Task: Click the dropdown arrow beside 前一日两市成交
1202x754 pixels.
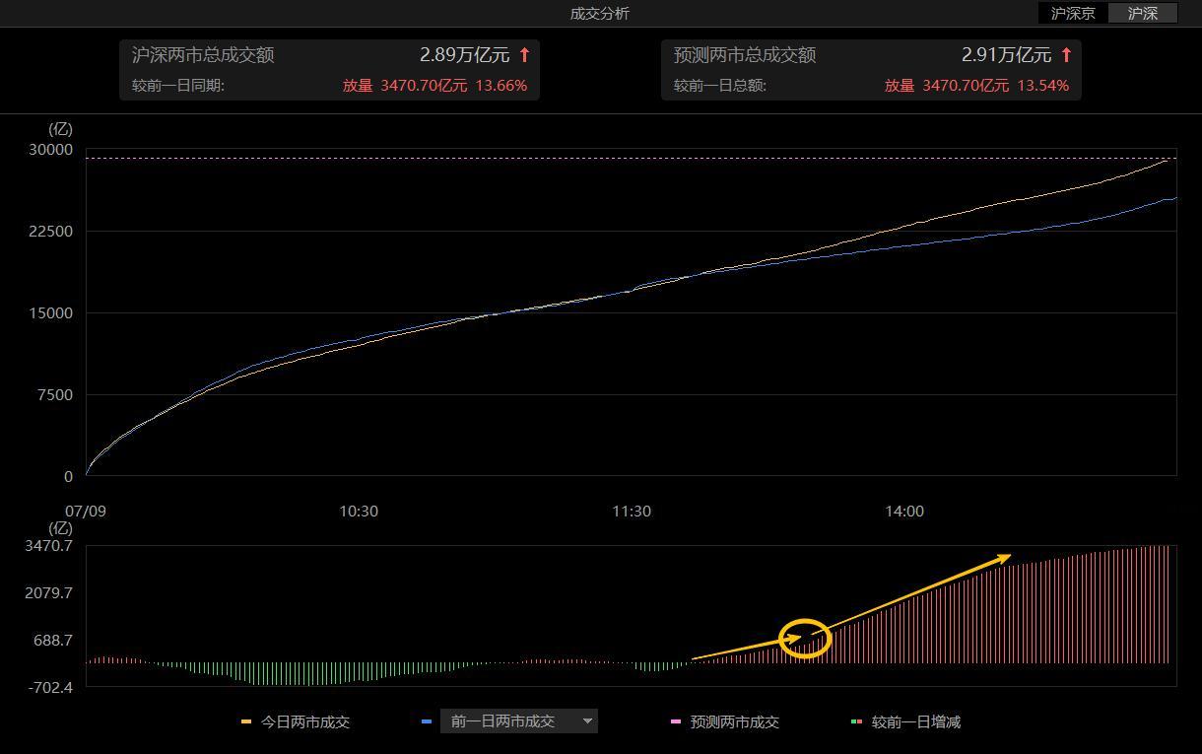Action: click(587, 721)
